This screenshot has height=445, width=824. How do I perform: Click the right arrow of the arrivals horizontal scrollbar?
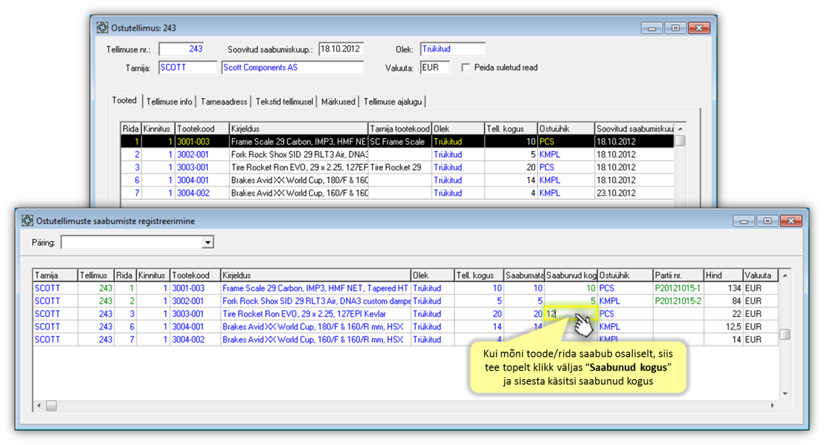pyautogui.click(x=773, y=406)
